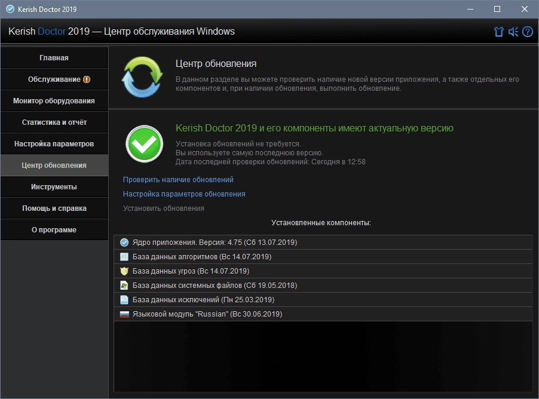Open Монитор оборудования

point(54,101)
